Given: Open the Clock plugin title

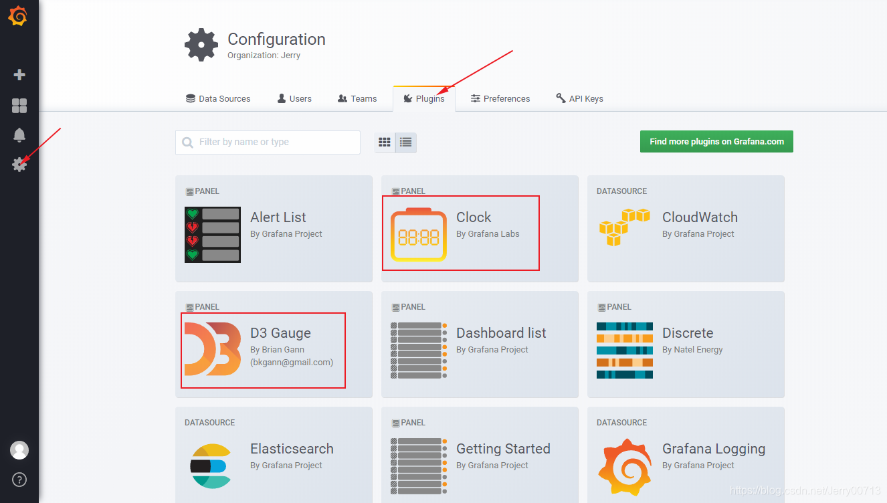Looking at the screenshot, I should point(474,217).
